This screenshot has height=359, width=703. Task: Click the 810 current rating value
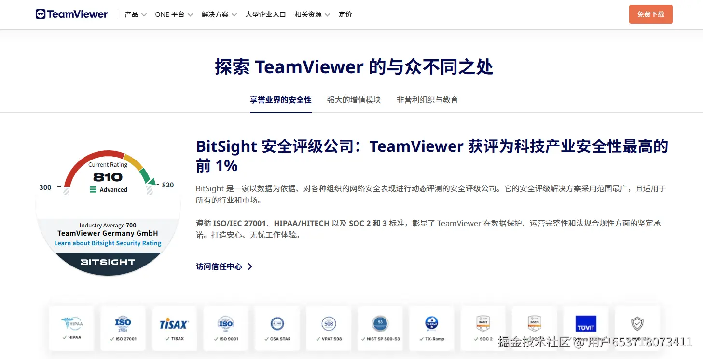[x=108, y=177]
